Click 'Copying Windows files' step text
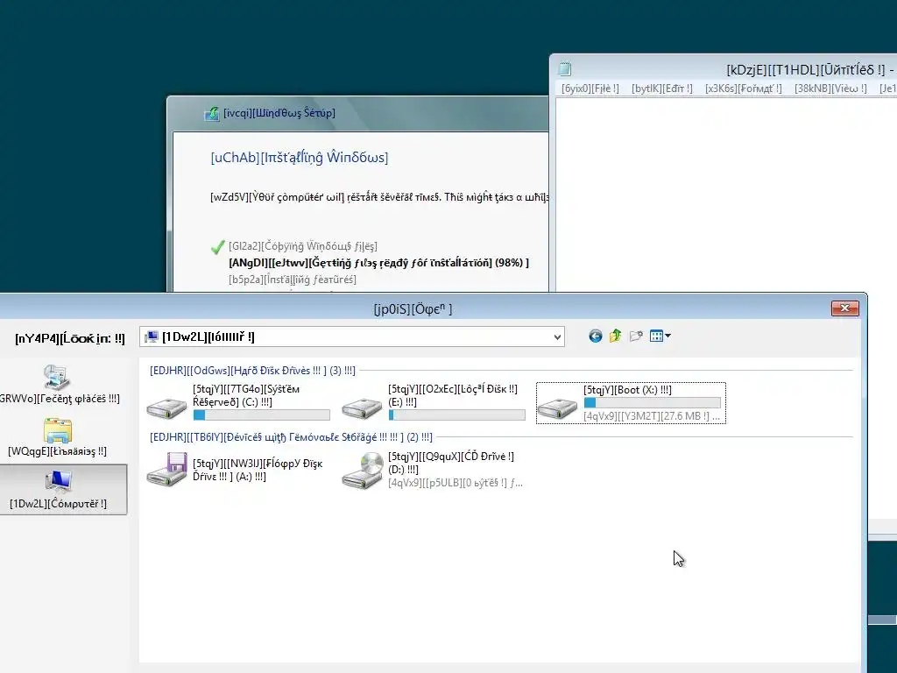This screenshot has height=673, width=897. [x=302, y=246]
